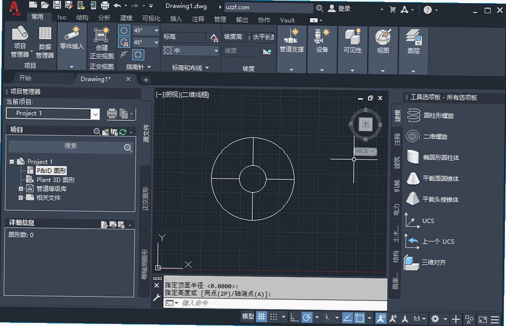Switch to the 分析 ribbon tab
506x326 pixels.
(x=104, y=18)
